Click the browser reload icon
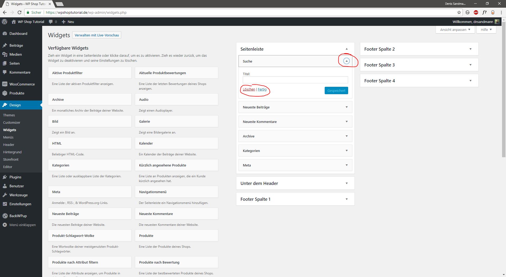The width and height of the screenshot is (506, 277). tap(20, 12)
